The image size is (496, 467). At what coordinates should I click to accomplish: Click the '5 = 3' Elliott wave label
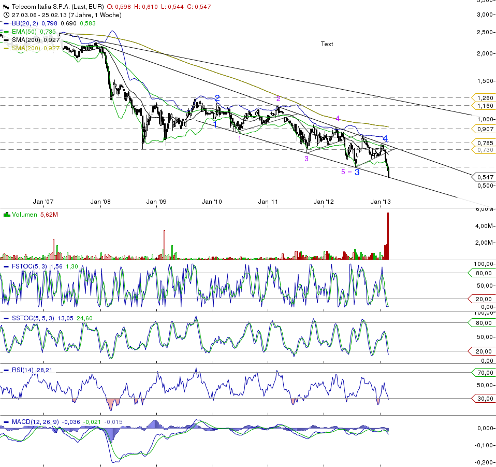click(350, 172)
